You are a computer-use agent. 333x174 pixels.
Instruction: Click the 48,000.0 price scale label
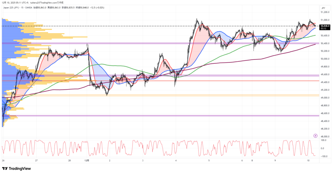[x=325, y=137]
